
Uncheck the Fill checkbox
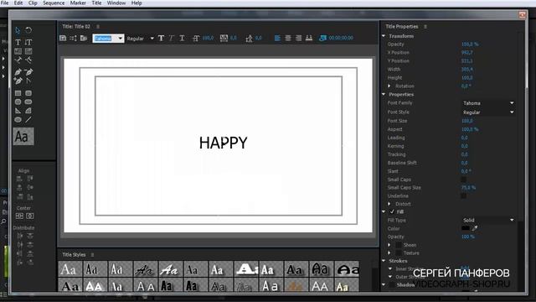pyautogui.click(x=392, y=211)
